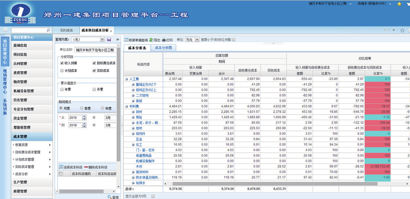
Task: Click the yellow favorites star in header
Action: click(399, 4)
